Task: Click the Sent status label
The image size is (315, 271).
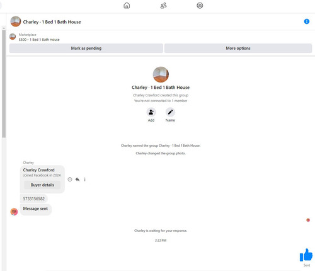Action: tap(307, 265)
